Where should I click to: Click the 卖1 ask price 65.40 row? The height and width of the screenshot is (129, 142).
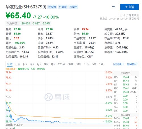point(126,92)
